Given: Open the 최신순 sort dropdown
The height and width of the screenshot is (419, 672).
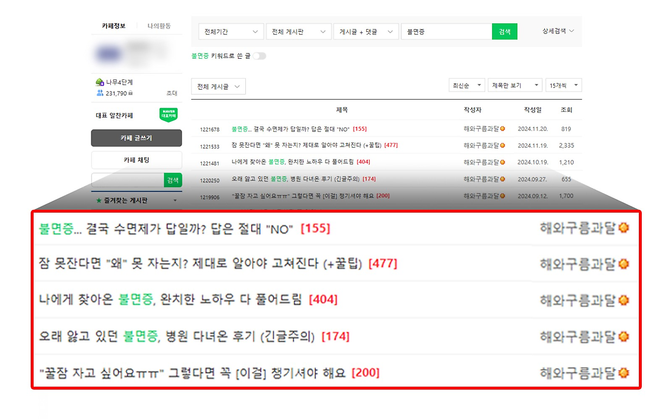Looking at the screenshot, I should (x=467, y=86).
